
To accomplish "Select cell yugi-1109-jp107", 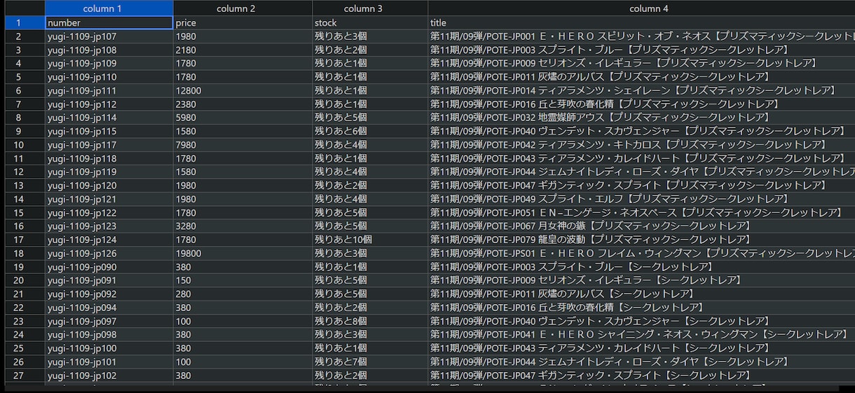I will coord(109,36).
